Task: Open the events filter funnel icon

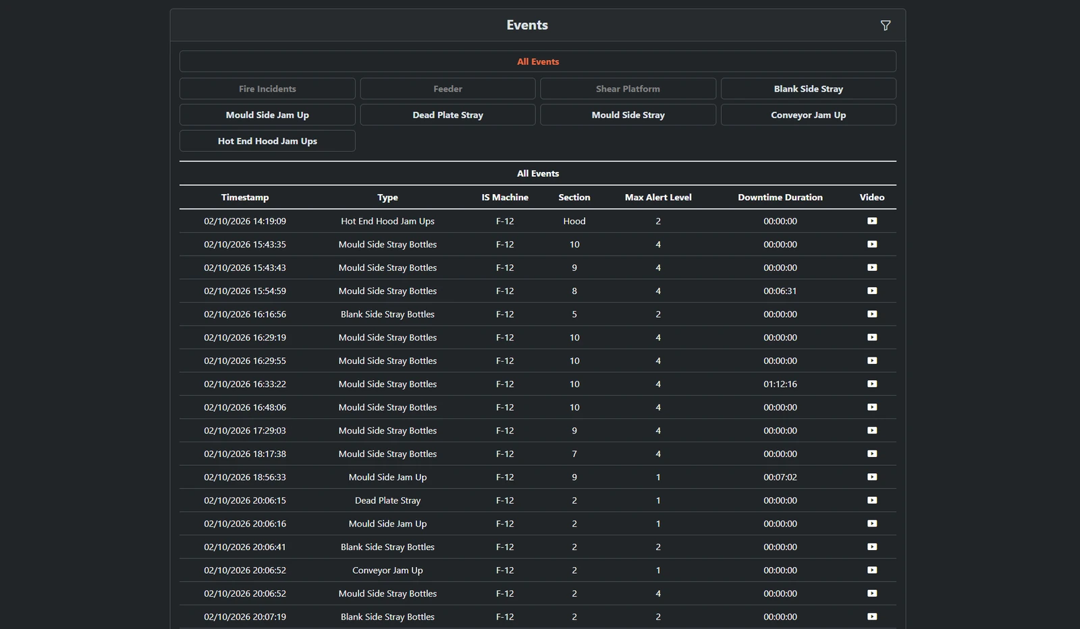Action: coord(886,26)
